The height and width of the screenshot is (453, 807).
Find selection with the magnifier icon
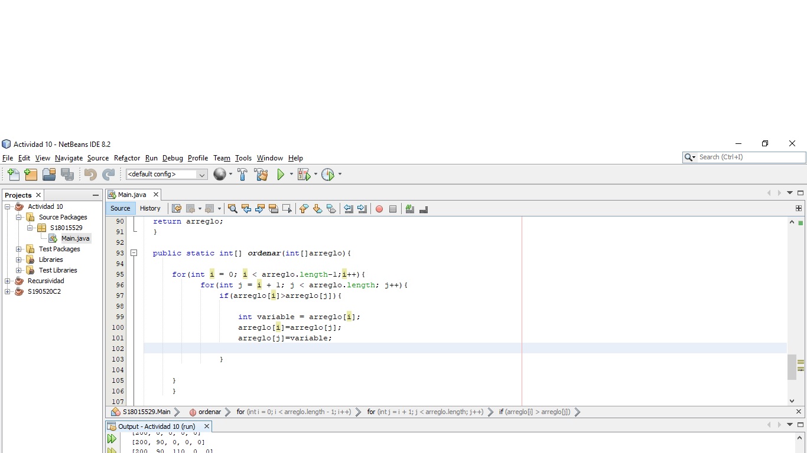click(233, 208)
